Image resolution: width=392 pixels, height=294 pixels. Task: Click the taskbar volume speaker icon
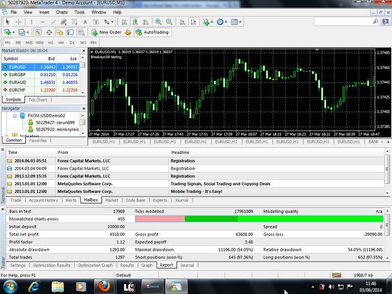click(x=332, y=287)
